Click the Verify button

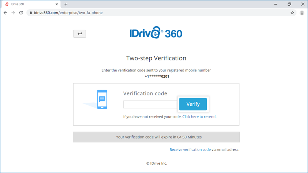point(193,104)
